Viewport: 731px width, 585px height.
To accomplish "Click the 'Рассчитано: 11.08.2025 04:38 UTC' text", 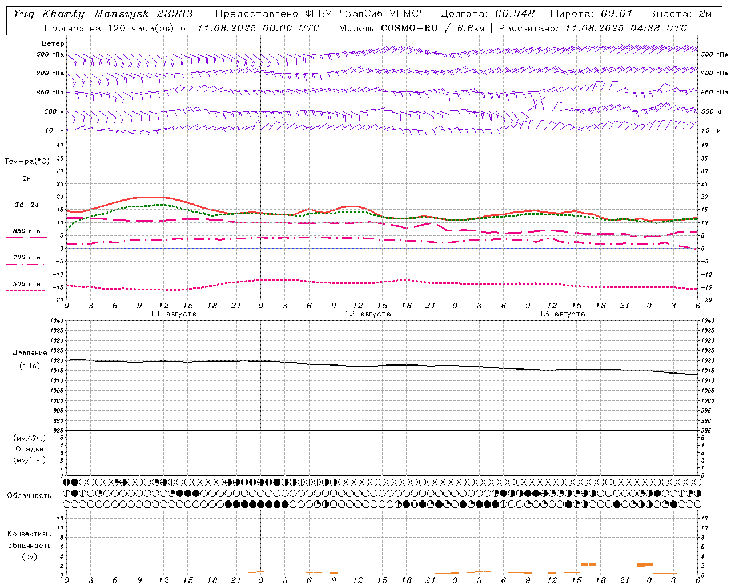I will click(x=593, y=28).
